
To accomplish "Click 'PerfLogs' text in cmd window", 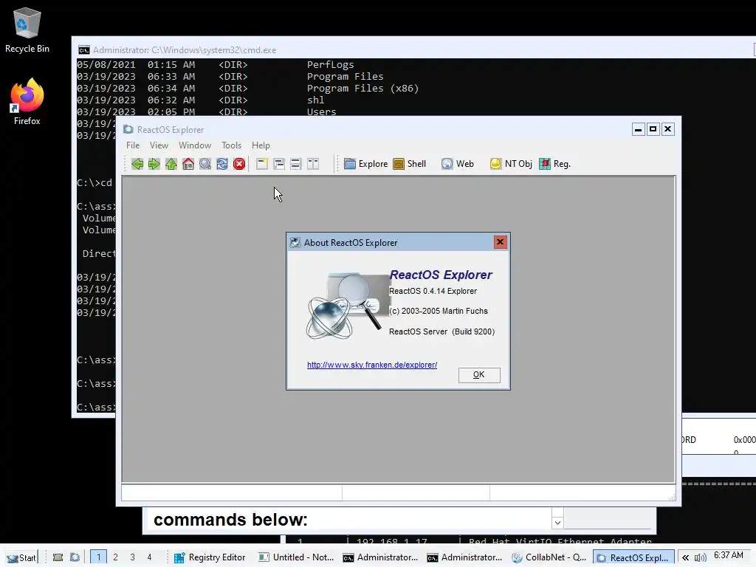I will point(330,65).
